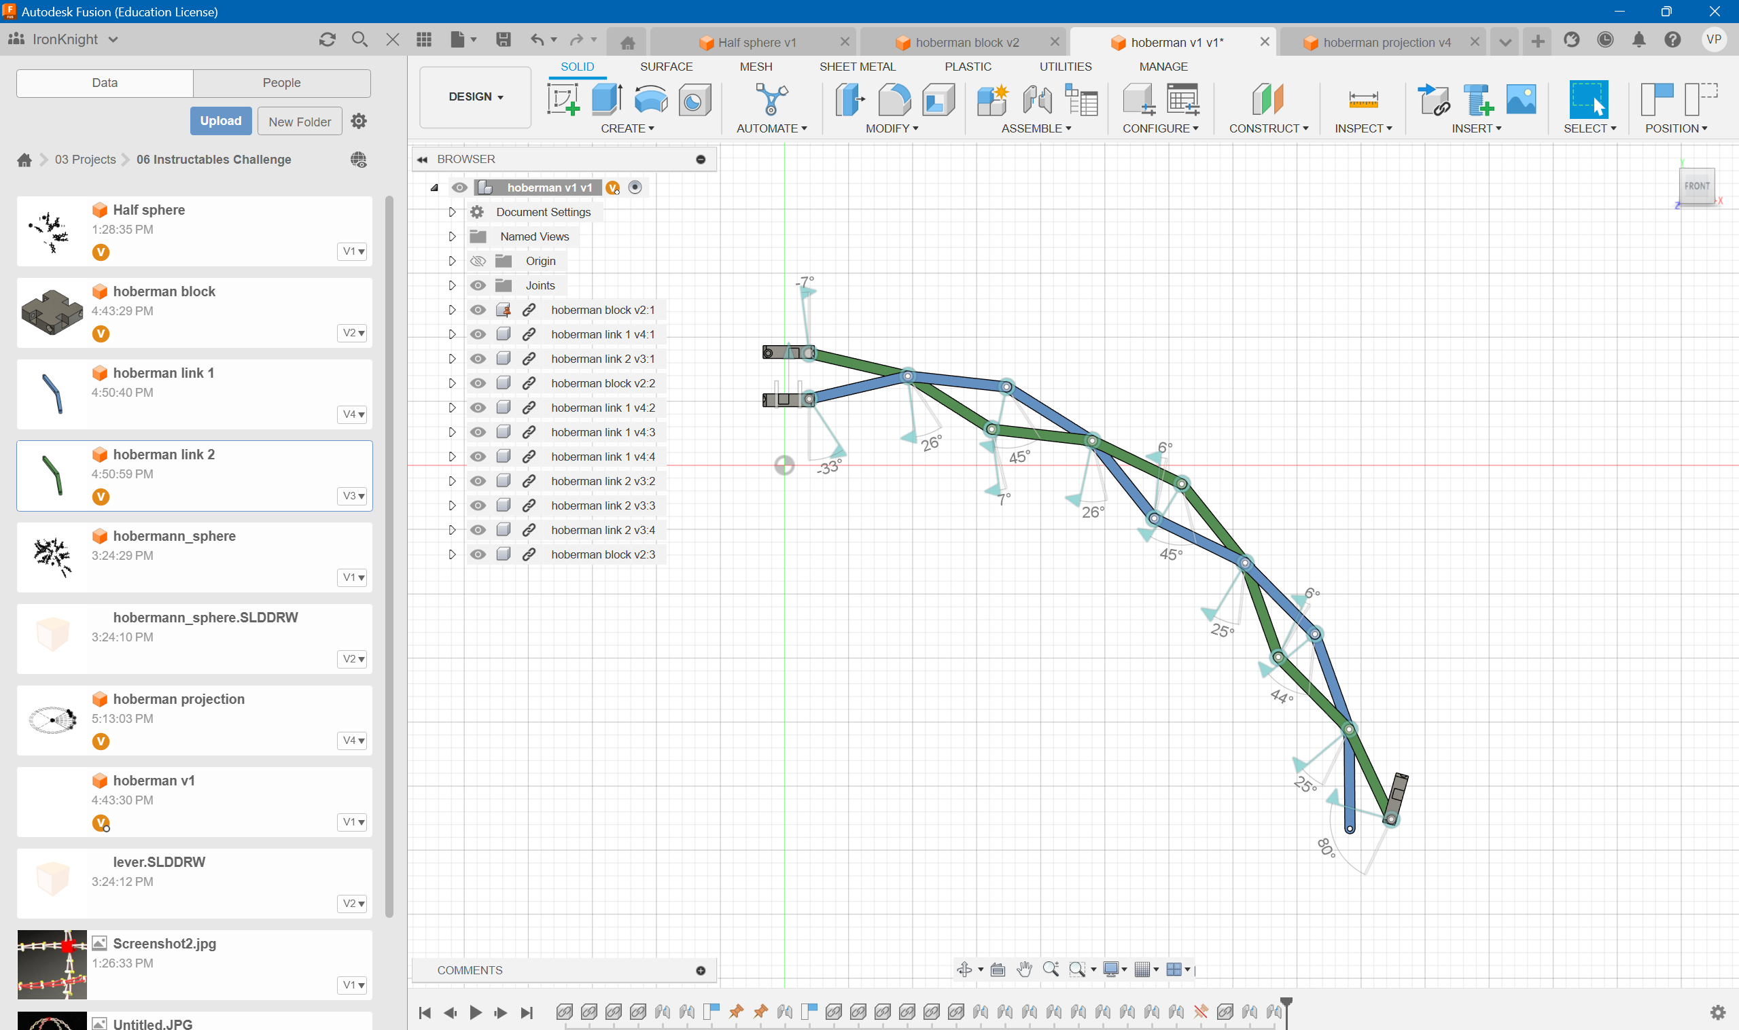Select the Shell tool
1739x1030 pixels.
pyautogui.click(x=938, y=99)
